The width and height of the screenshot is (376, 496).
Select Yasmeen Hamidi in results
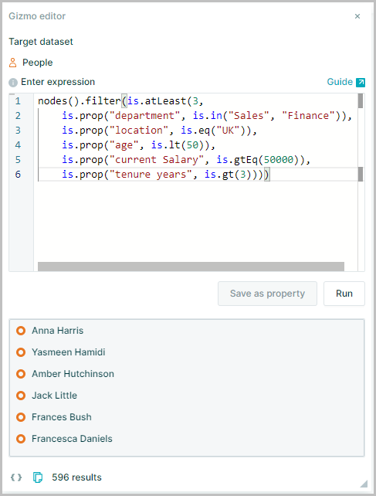pos(68,352)
